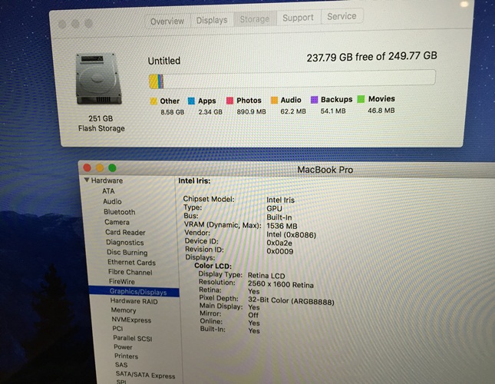
Task: Click the flash storage drive icon
Action: (98, 79)
